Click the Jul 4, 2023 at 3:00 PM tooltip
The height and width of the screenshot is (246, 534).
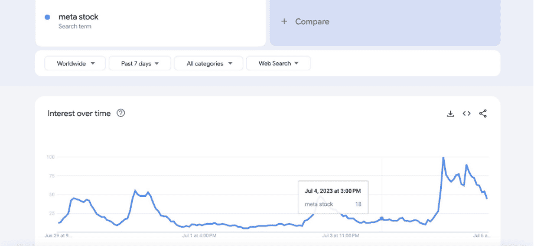click(x=333, y=198)
